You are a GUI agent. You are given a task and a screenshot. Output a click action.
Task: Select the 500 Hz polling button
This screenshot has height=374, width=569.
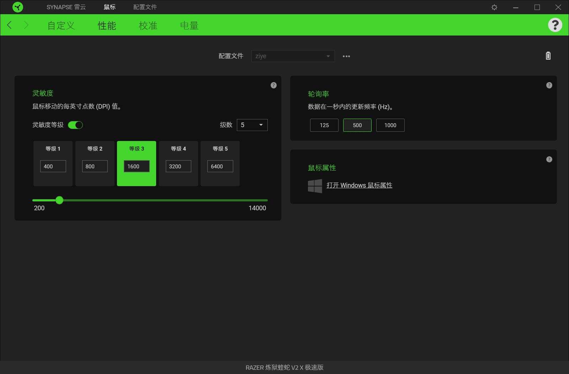click(x=357, y=125)
